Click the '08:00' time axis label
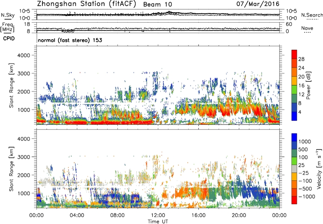This screenshot has height=224, width=323. coord(117,216)
